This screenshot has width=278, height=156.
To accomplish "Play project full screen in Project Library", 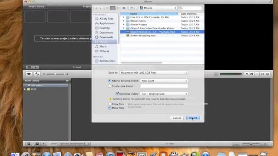I will pos(29,67).
